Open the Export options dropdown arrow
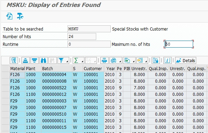Screen dimensions: 208x133 [x=134, y=61]
